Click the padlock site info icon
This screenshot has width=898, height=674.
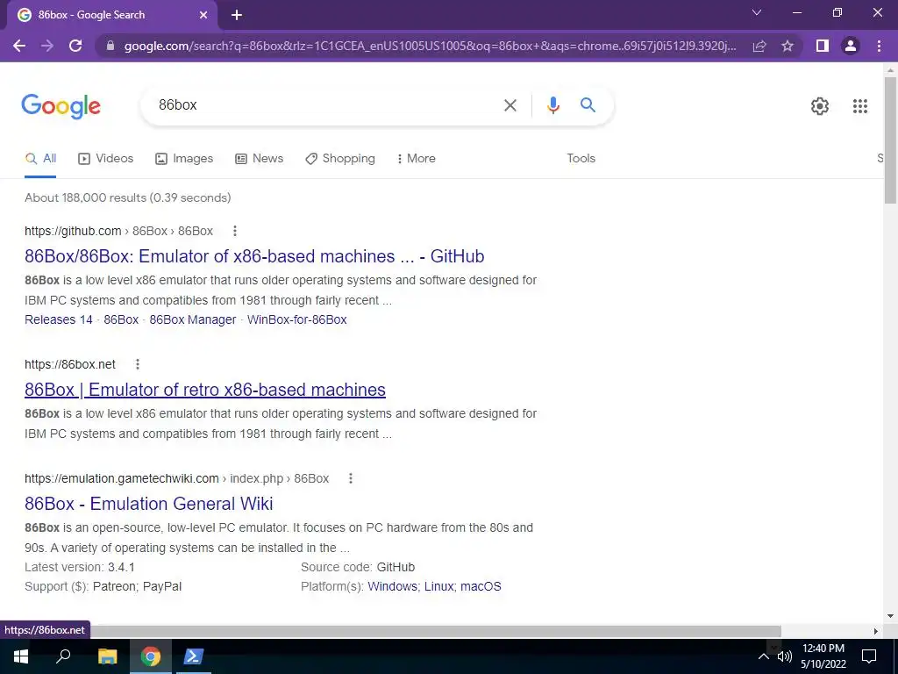tap(110, 46)
